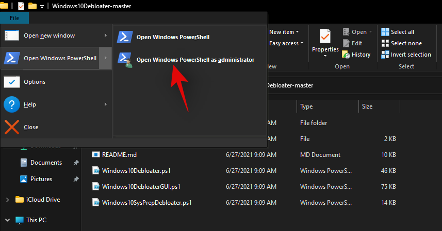Select the Windows10Debloater.ps1 file
Screen dimensions: 442x231
137,170
